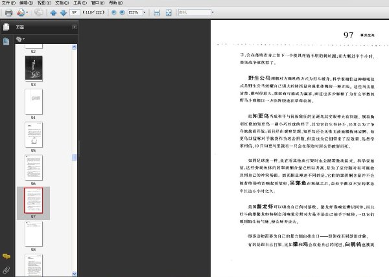Open the Comments panel icon
The width and height of the screenshot is (389, 277).
pyautogui.click(x=6, y=256)
